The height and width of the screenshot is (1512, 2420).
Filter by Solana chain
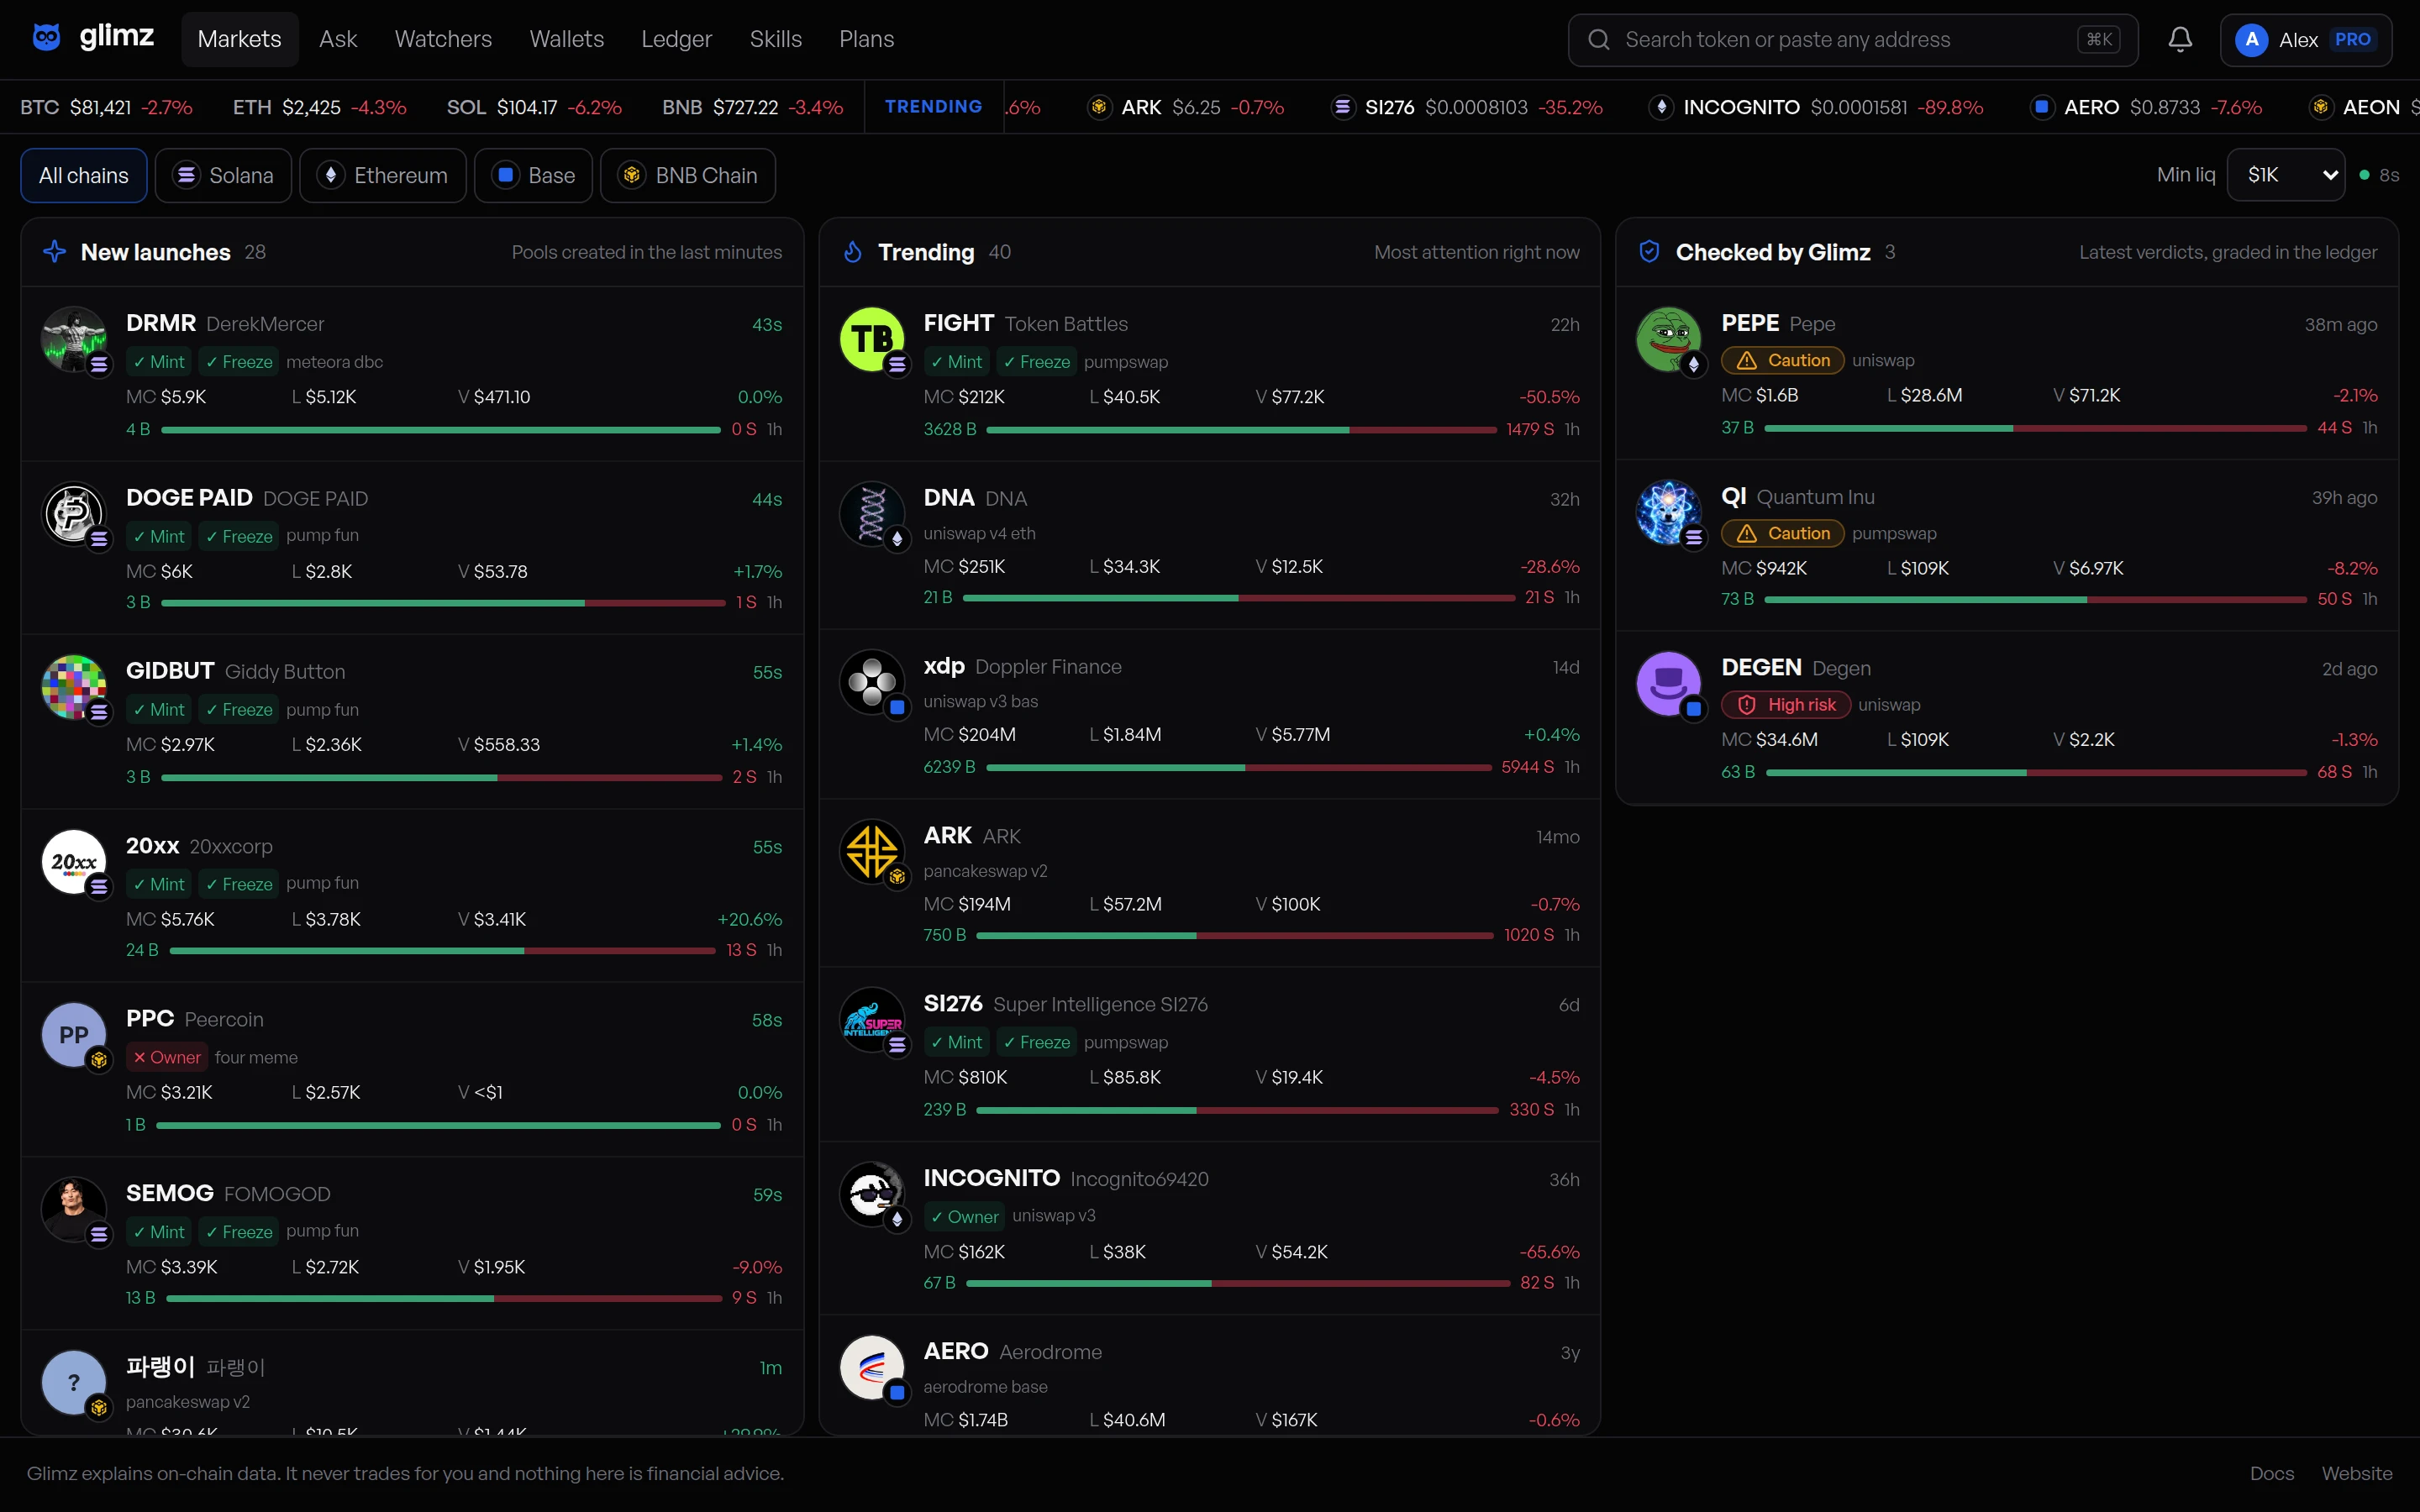pyautogui.click(x=223, y=175)
